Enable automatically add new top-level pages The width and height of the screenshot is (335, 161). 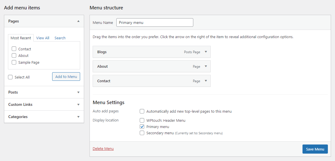coord(142,111)
